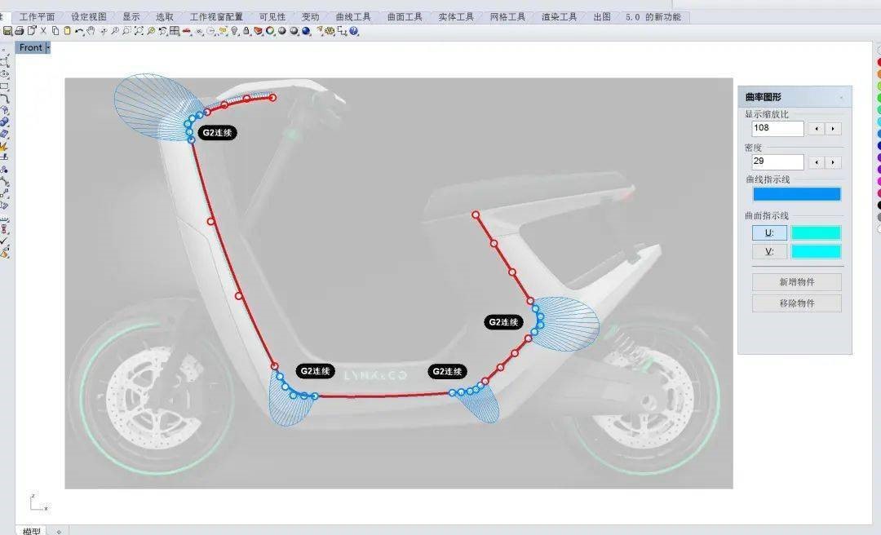This screenshot has height=535, width=881.
Task: Click the 显示缩放比 value field showing 108
Action: [x=777, y=128]
